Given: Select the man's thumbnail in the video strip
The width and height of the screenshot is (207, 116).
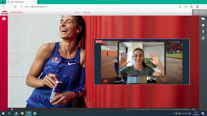Looking at the screenshot, I should pos(151,80).
